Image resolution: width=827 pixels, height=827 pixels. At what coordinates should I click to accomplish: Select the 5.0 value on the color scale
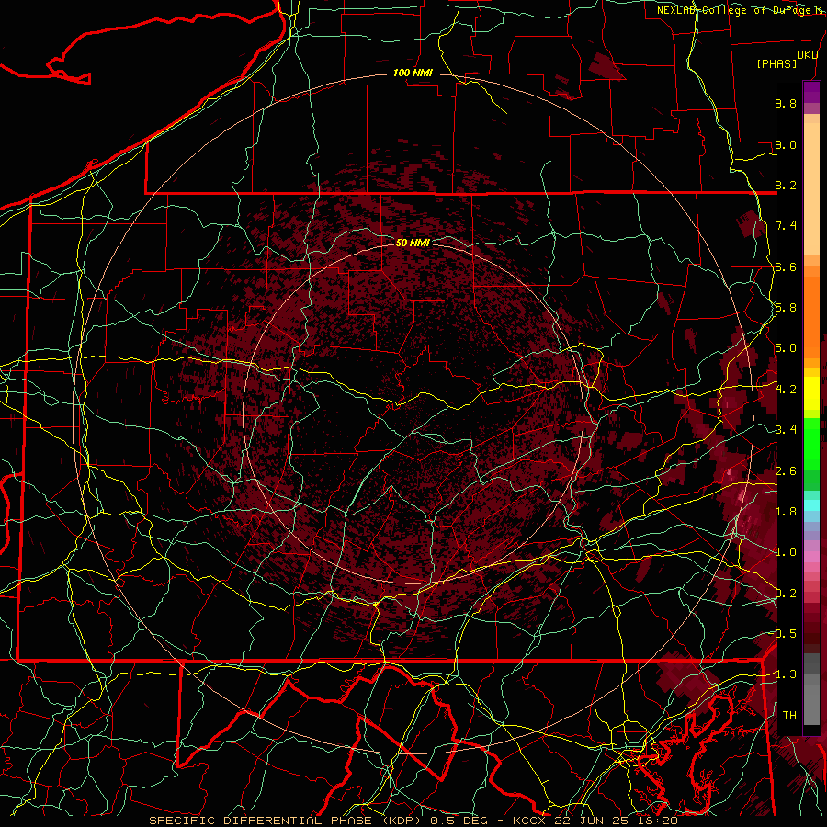(x=786, y=348)
